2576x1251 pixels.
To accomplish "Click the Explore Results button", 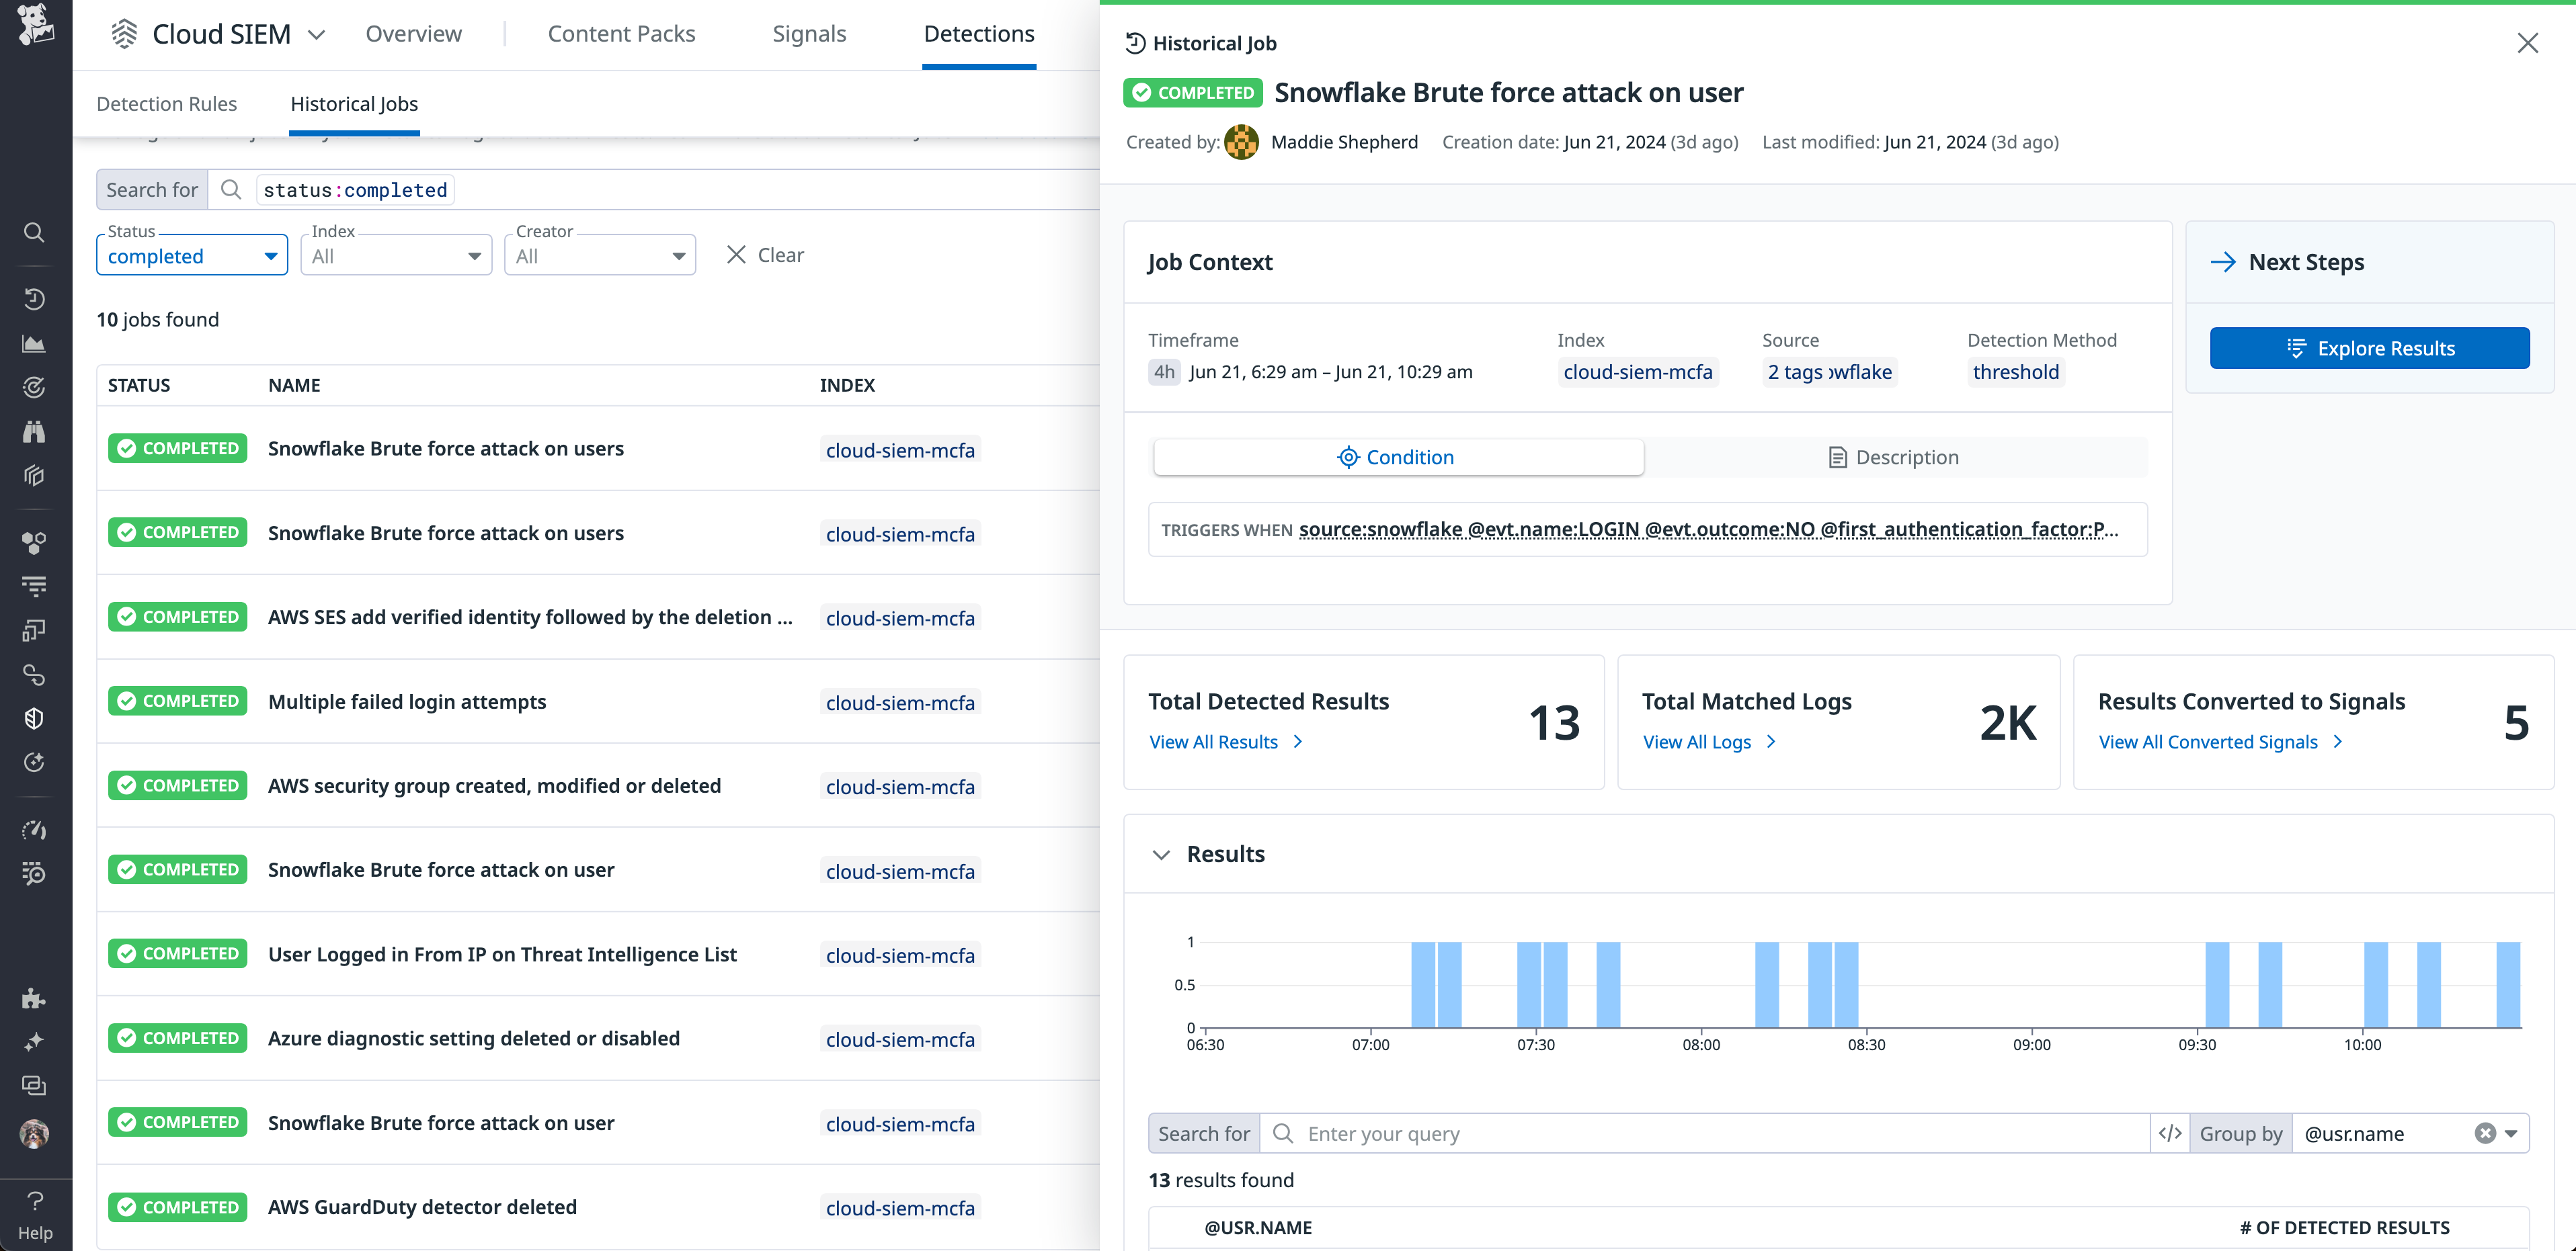I will (2369, 348).
